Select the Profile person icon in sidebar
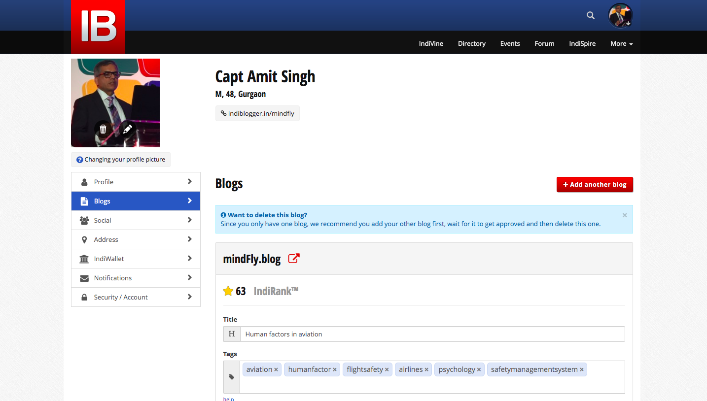707x401 pixels. coord(84,182)
